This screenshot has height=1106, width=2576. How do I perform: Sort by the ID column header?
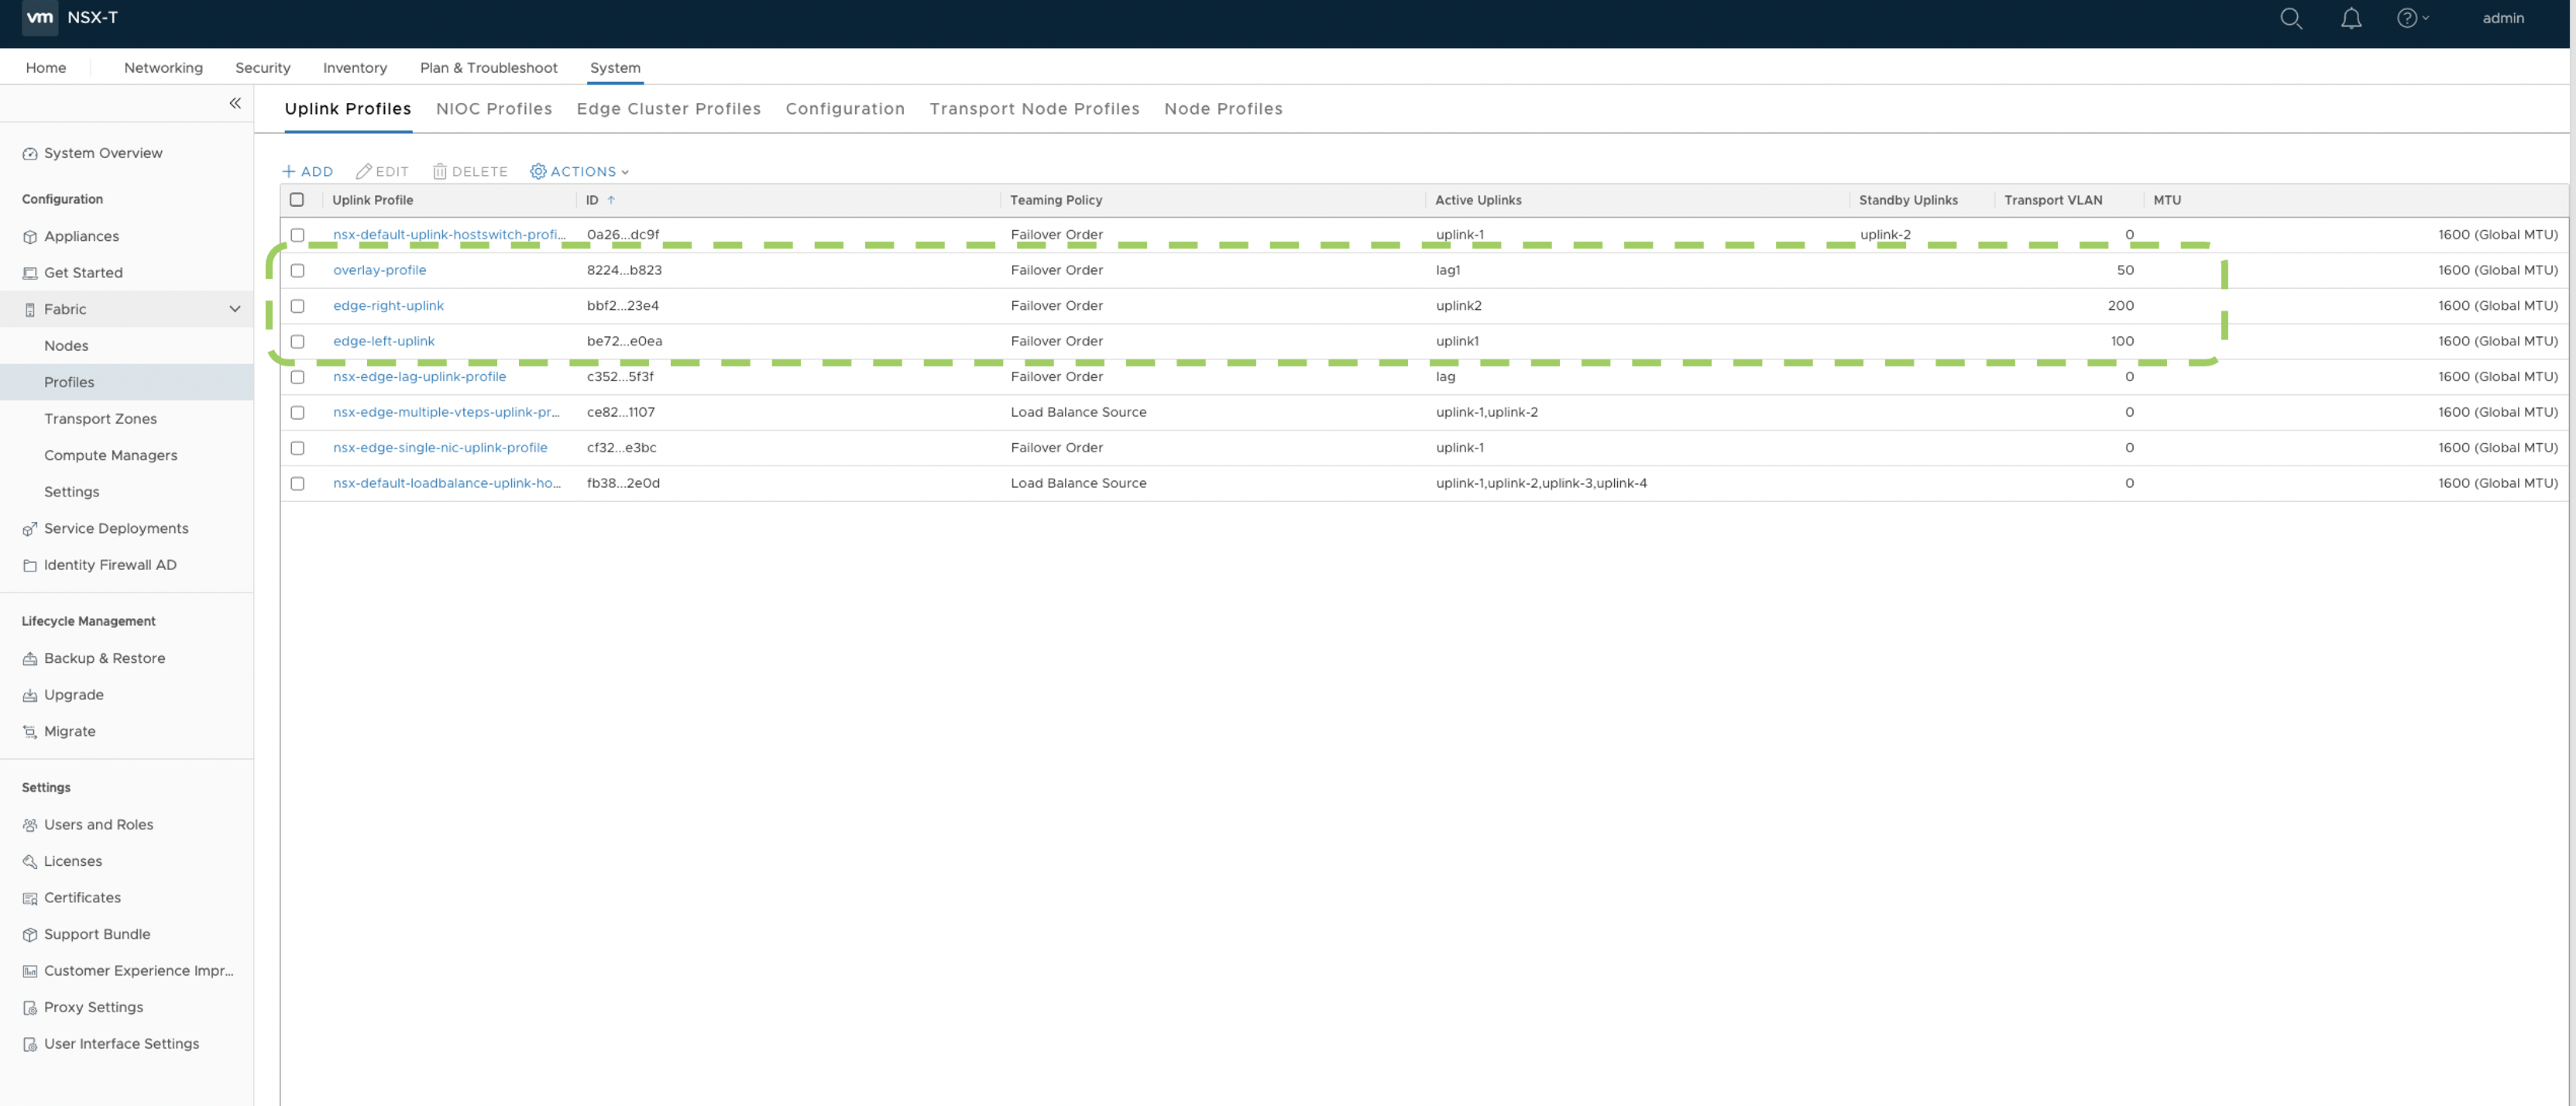pyautogui.click(x=592, y=200)
